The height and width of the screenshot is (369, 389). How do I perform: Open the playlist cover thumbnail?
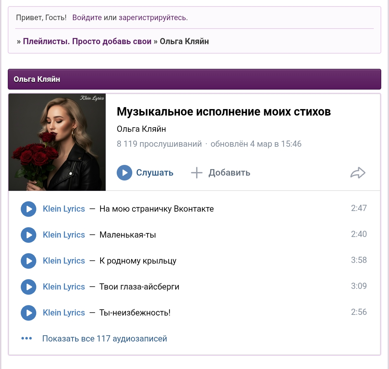click(x=57, y=142)
